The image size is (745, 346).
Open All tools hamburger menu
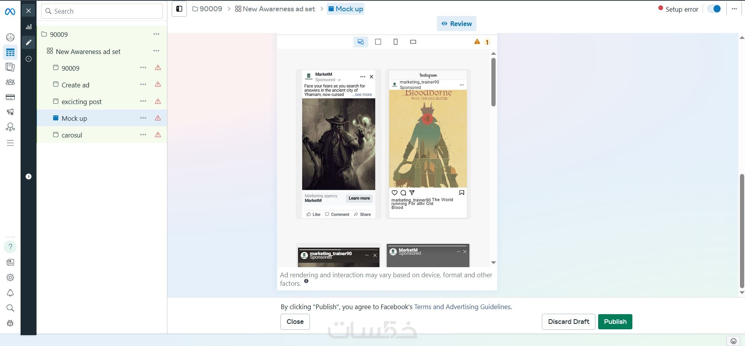pyautogui.click(x=10, y=143)
